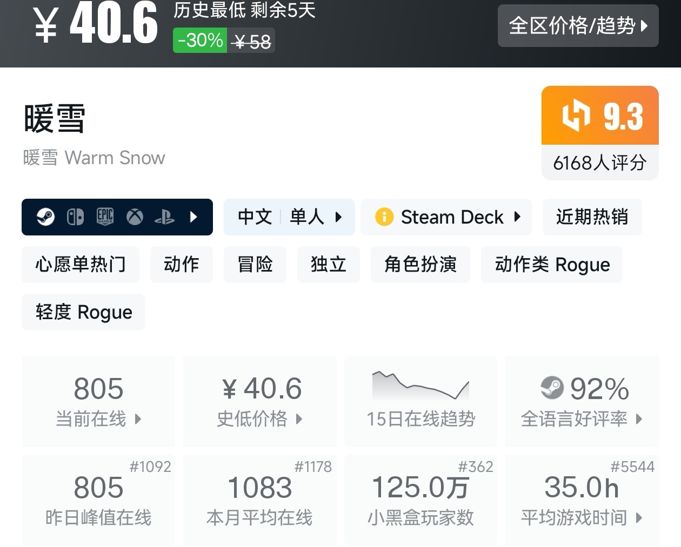Click the Steam Deck yellow info icon
681x547 pixels.
click(x=384, y=217)
